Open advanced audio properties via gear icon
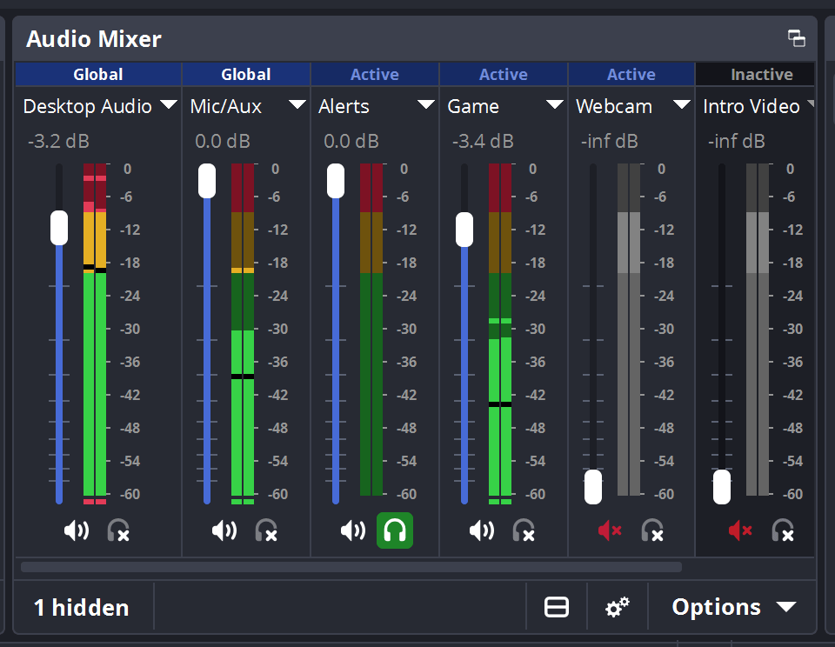 (x=618, y=607)
